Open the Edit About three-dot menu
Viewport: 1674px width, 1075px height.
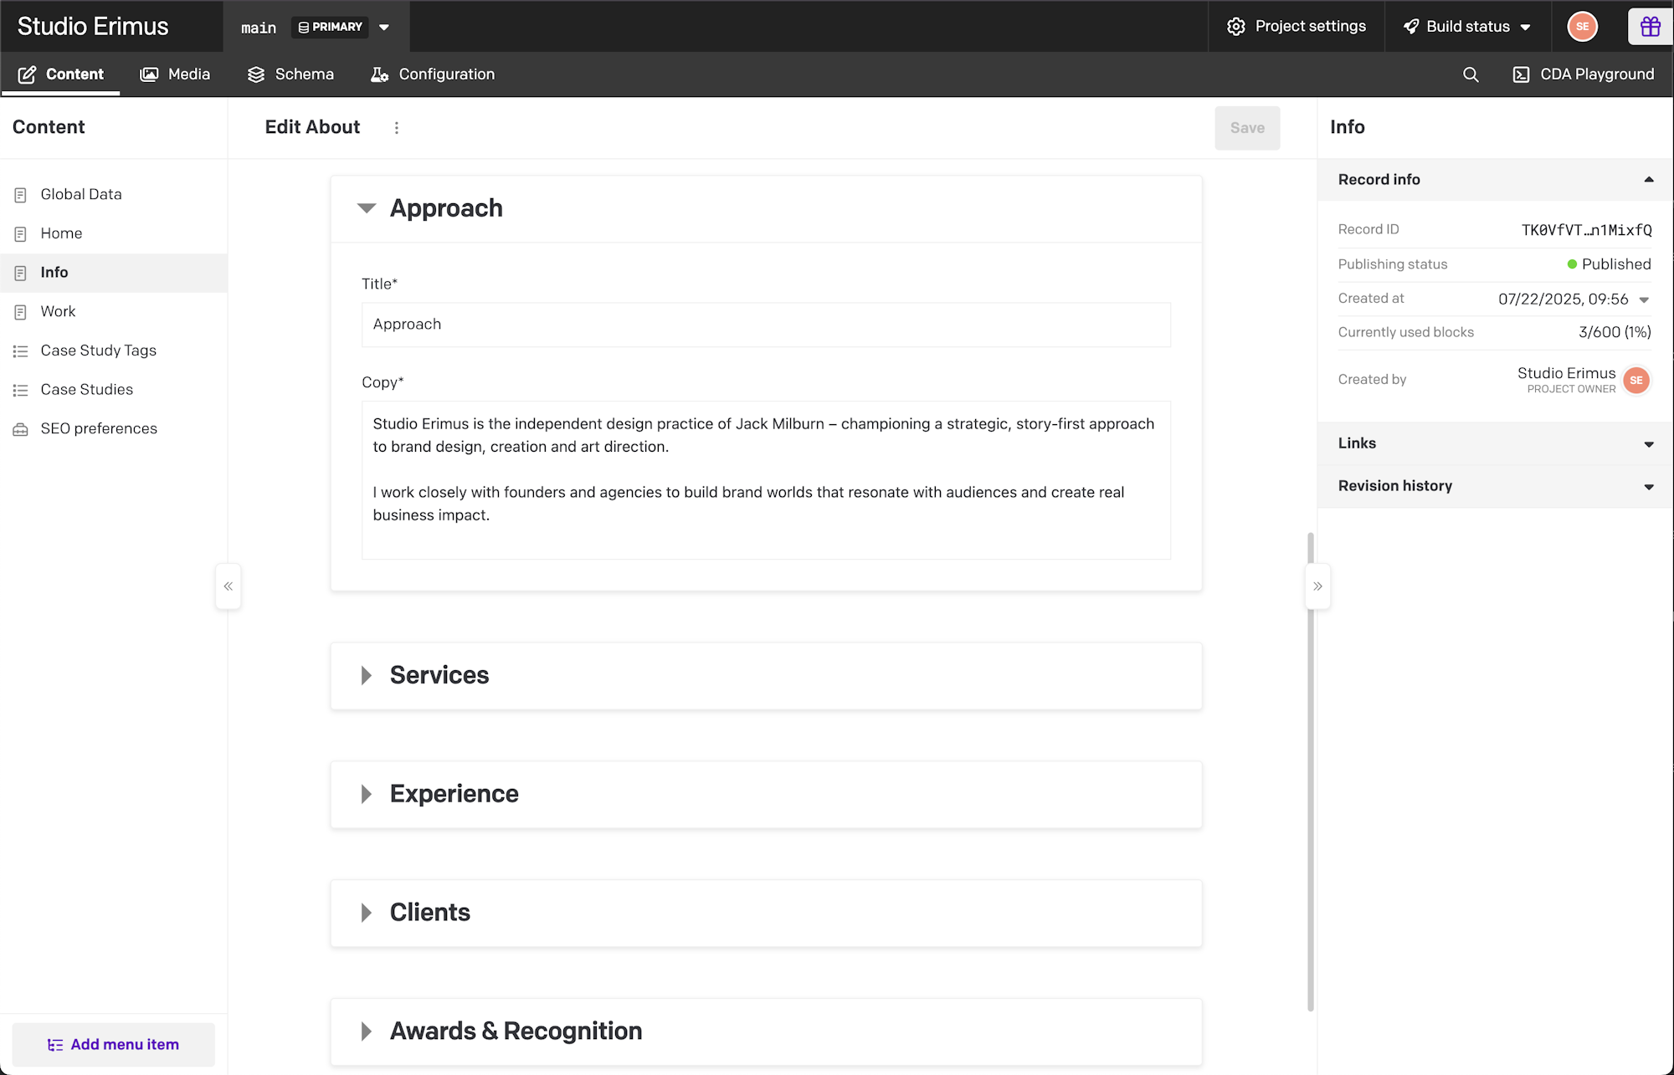(397, 128)
